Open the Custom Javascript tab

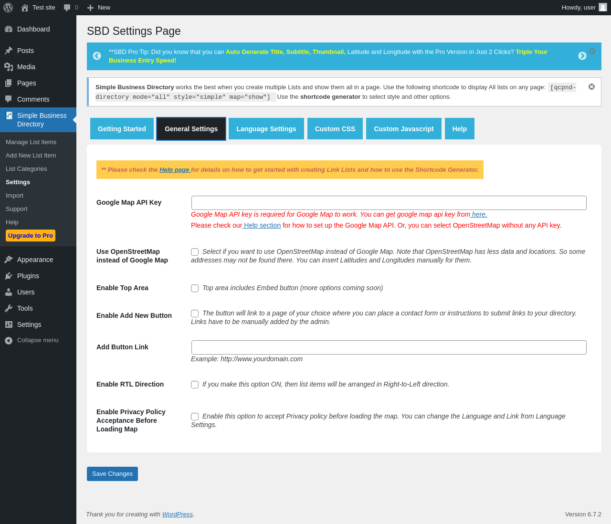(404, 129)
